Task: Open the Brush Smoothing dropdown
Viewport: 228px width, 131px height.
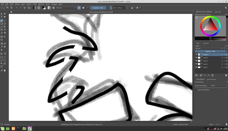Action: pyautogui.click(x=219, y=85)
